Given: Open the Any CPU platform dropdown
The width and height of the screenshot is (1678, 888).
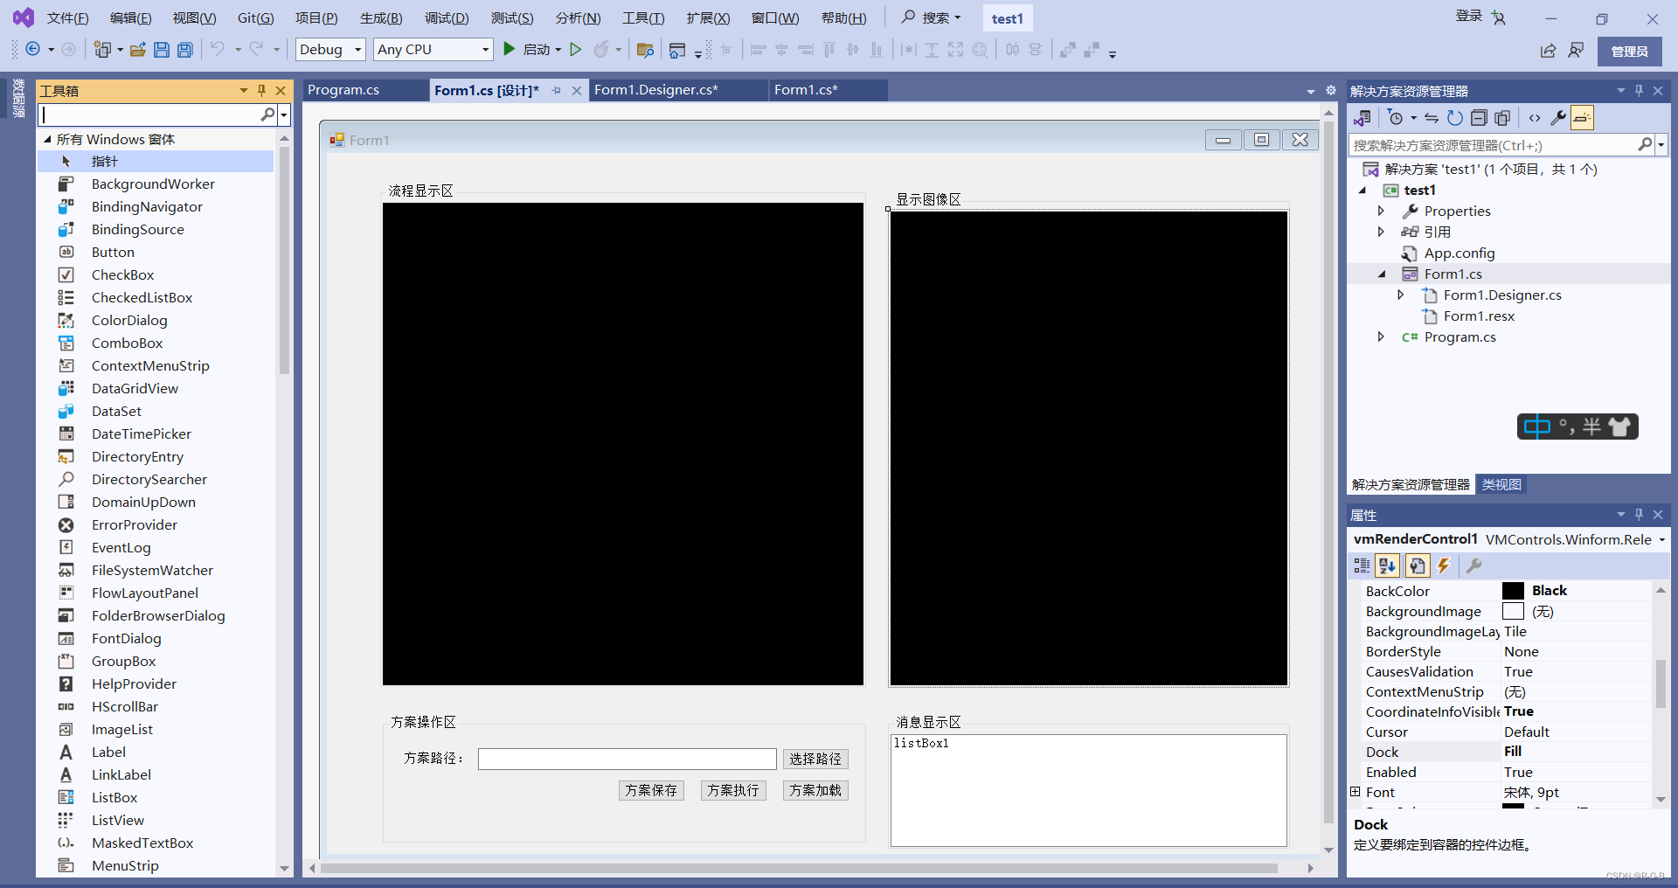Looking at the screenshot, I should pyautogui.click(x=433, y=50).
